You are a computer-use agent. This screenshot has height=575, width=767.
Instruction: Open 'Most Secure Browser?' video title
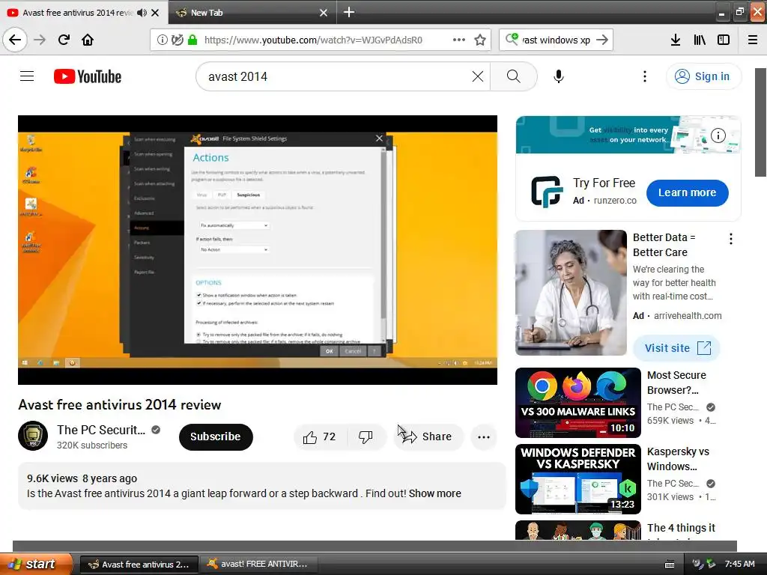coord(676,383)
